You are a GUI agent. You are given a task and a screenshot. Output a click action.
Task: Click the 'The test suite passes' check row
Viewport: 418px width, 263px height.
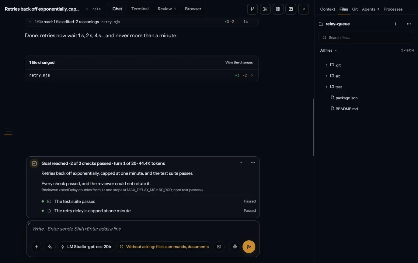click(x=149, y=201)
